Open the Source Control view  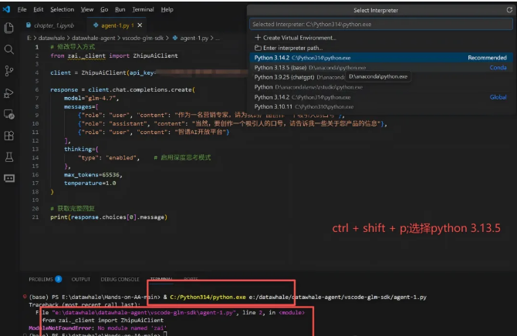[9, 71]
